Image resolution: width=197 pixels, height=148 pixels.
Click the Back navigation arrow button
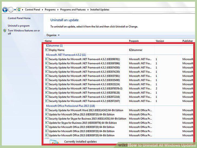tap(5, 9)
